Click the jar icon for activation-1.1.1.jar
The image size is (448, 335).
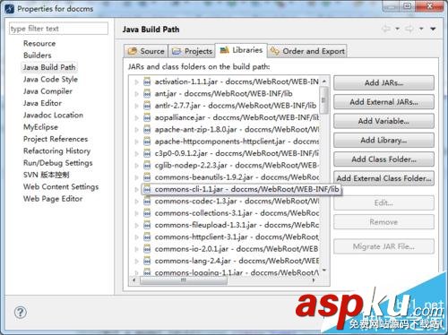(147, 82)
